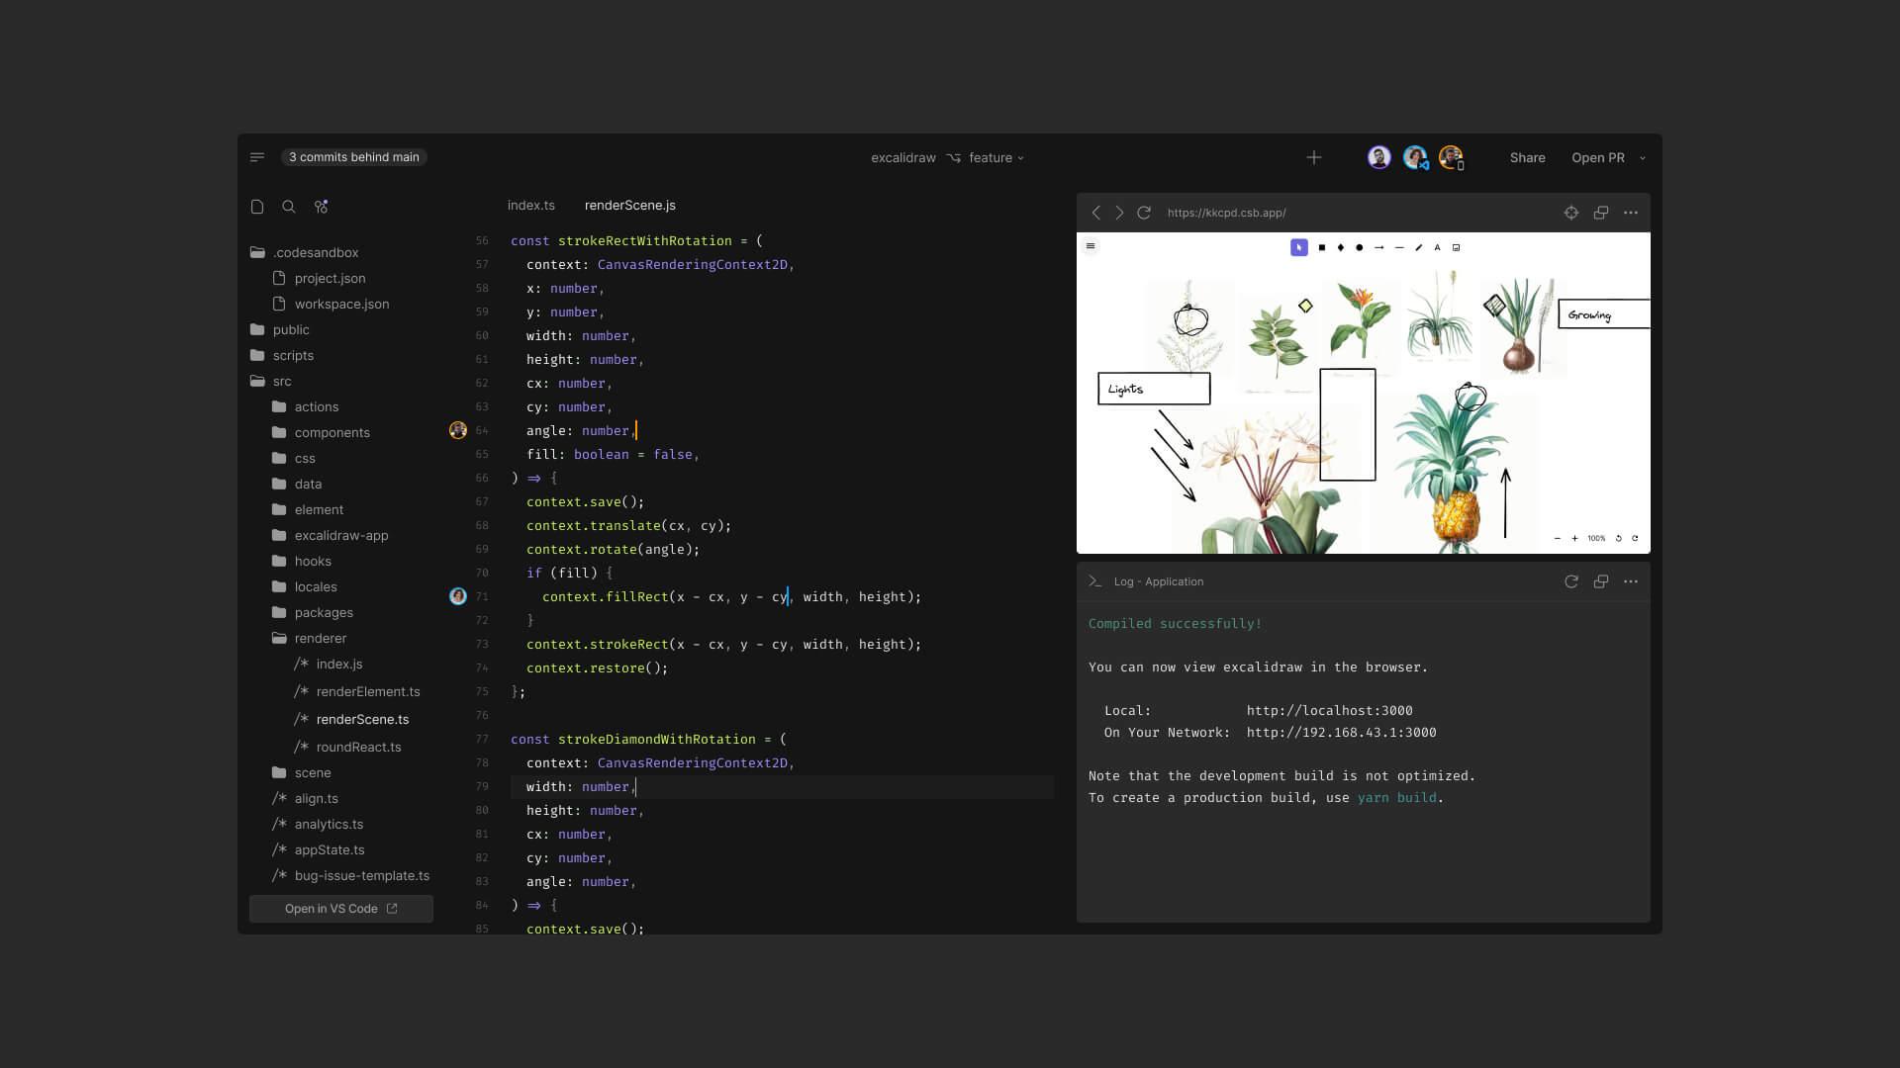The image size is (1900, 1068).
Task: Collapse the src folder
Action: [x=282, y=381]
